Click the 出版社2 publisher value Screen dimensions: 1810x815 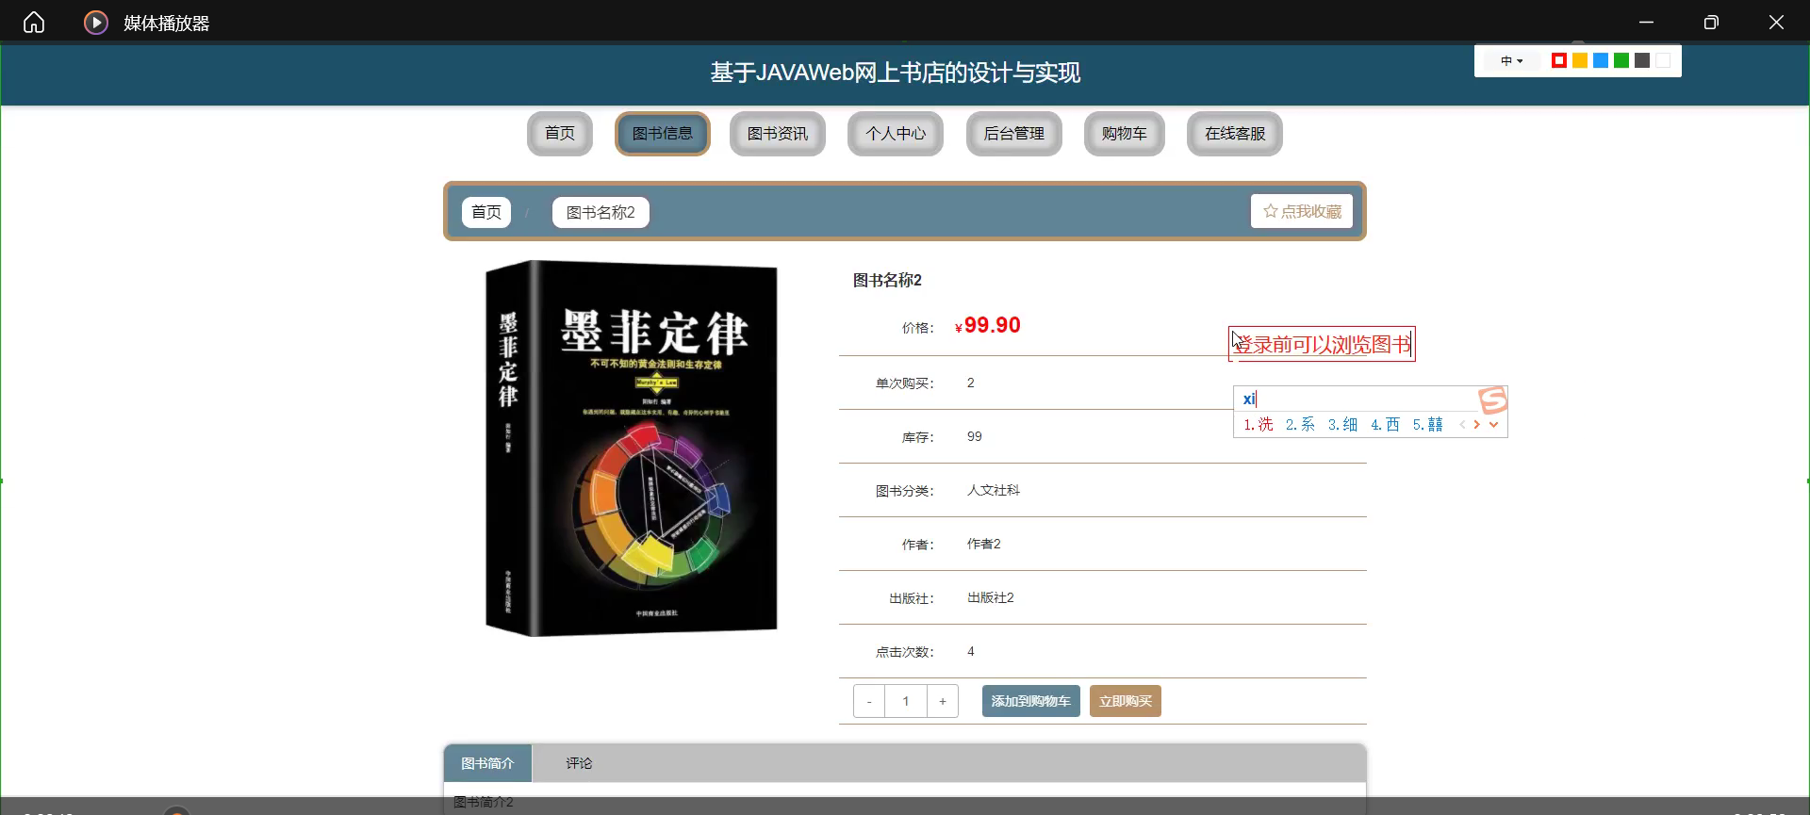point(991,597)
